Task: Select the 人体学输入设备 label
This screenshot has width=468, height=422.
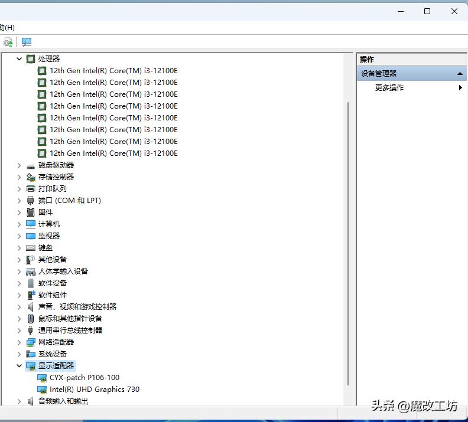Action: coord(63,271)
